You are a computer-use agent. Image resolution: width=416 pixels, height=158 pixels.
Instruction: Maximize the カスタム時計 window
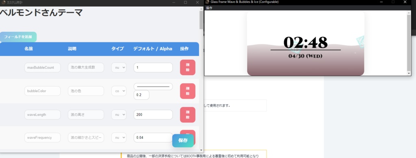pos(185,2)
